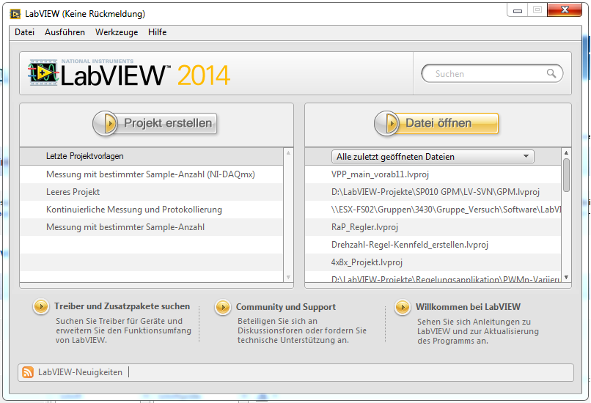The height and width of the screenshot is (403, 591).
Task: Open recent file GPM.lvproj on D drive
Action: (x=433, y=192)
